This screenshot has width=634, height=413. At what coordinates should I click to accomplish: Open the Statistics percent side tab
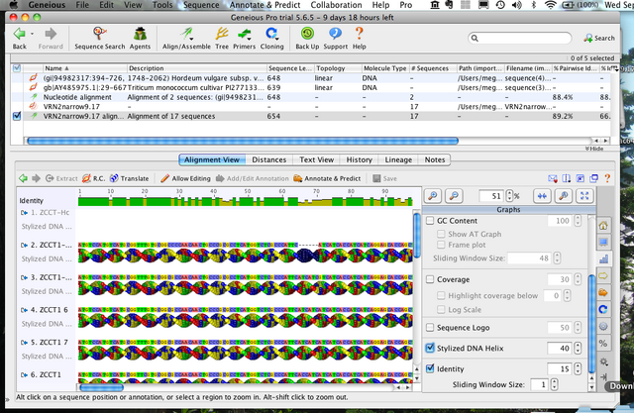pos(603,344)
